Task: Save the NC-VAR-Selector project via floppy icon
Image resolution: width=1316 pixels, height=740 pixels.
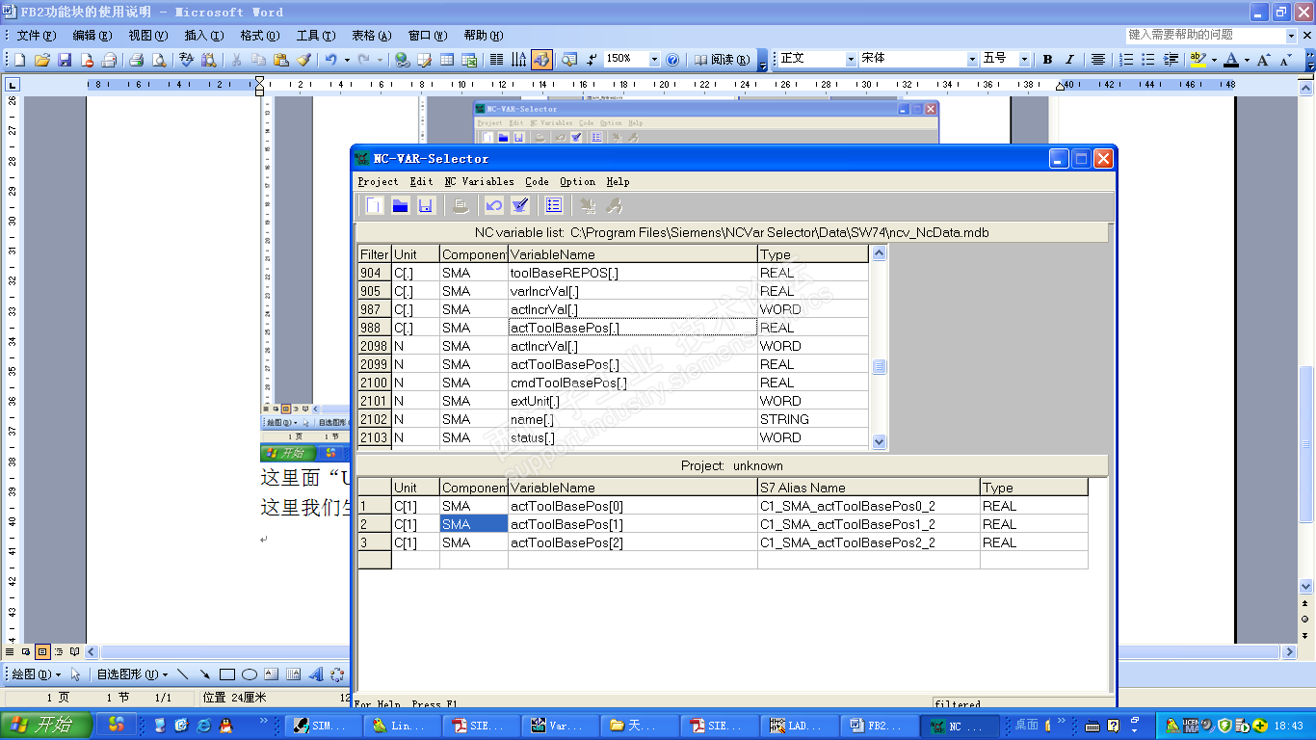Action: pyautogui.click(x=425, y=205)
